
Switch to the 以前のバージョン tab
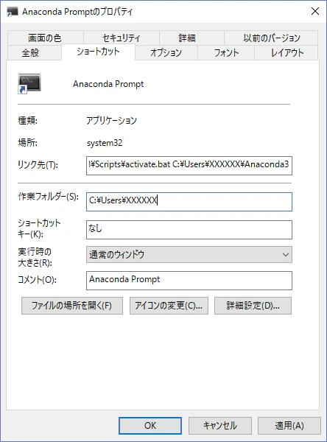(x=271, y=38)
